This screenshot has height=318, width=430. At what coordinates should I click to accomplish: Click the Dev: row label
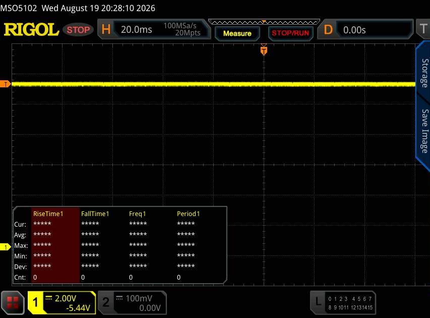(21, 267)
